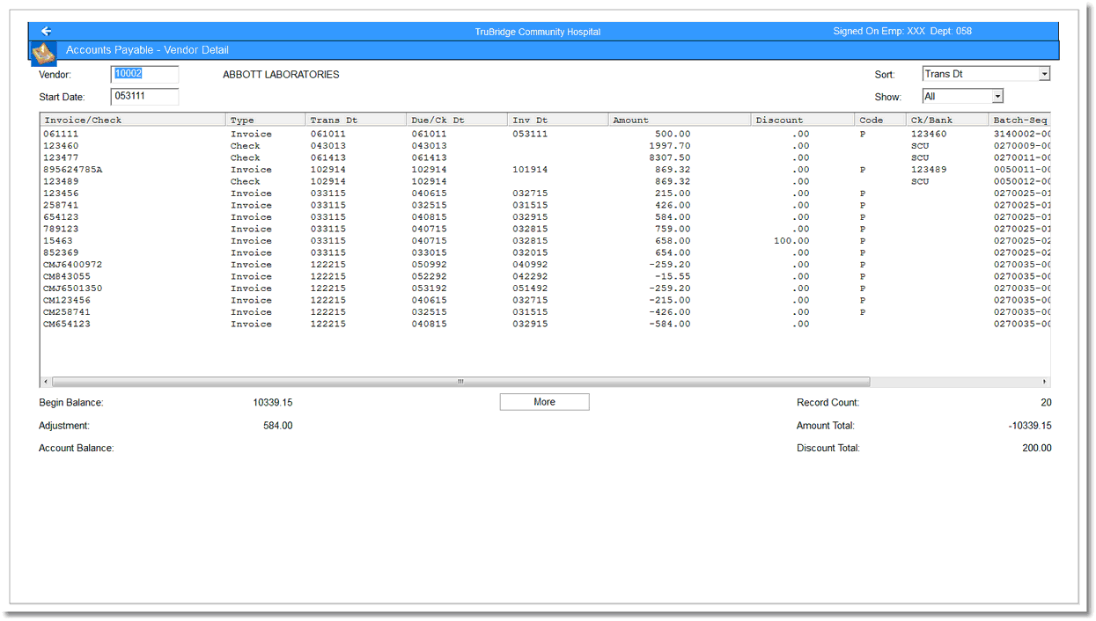Image resolution: width=1096 pixels, height=621 pixels.
Task: Click the Discount column header
Action: 803,120
